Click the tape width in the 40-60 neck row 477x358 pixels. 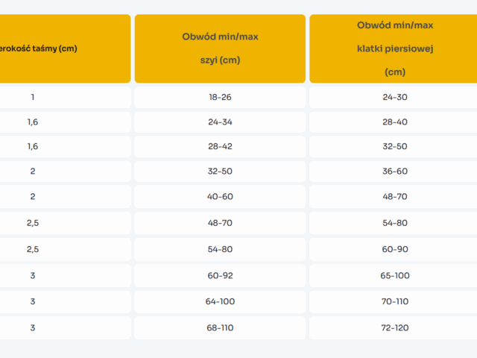click(33, 196)
